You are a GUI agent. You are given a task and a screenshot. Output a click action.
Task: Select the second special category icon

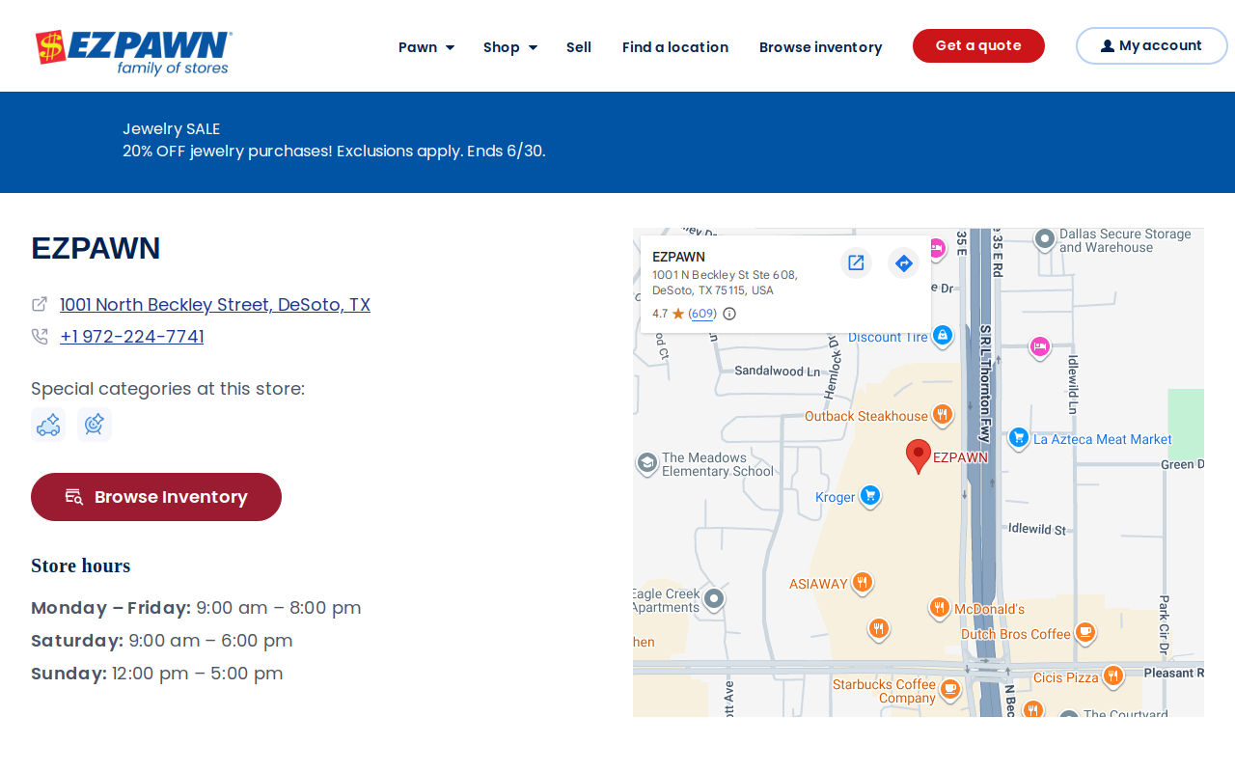(x=95, y=425)
